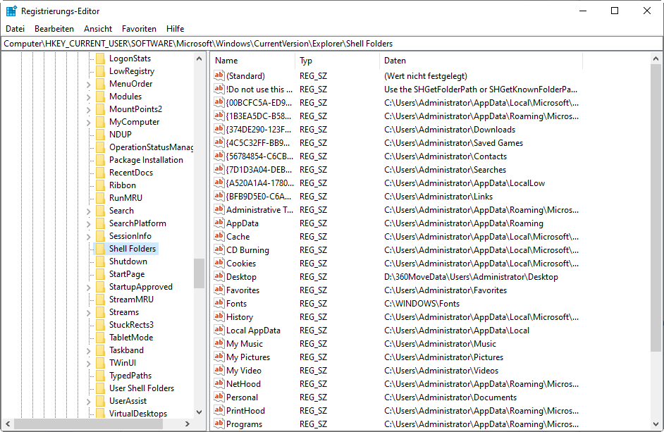The width and height of the screenshot is (664, 432).
Task: Select the string icon of My Music value
Action: click(219, 343)
